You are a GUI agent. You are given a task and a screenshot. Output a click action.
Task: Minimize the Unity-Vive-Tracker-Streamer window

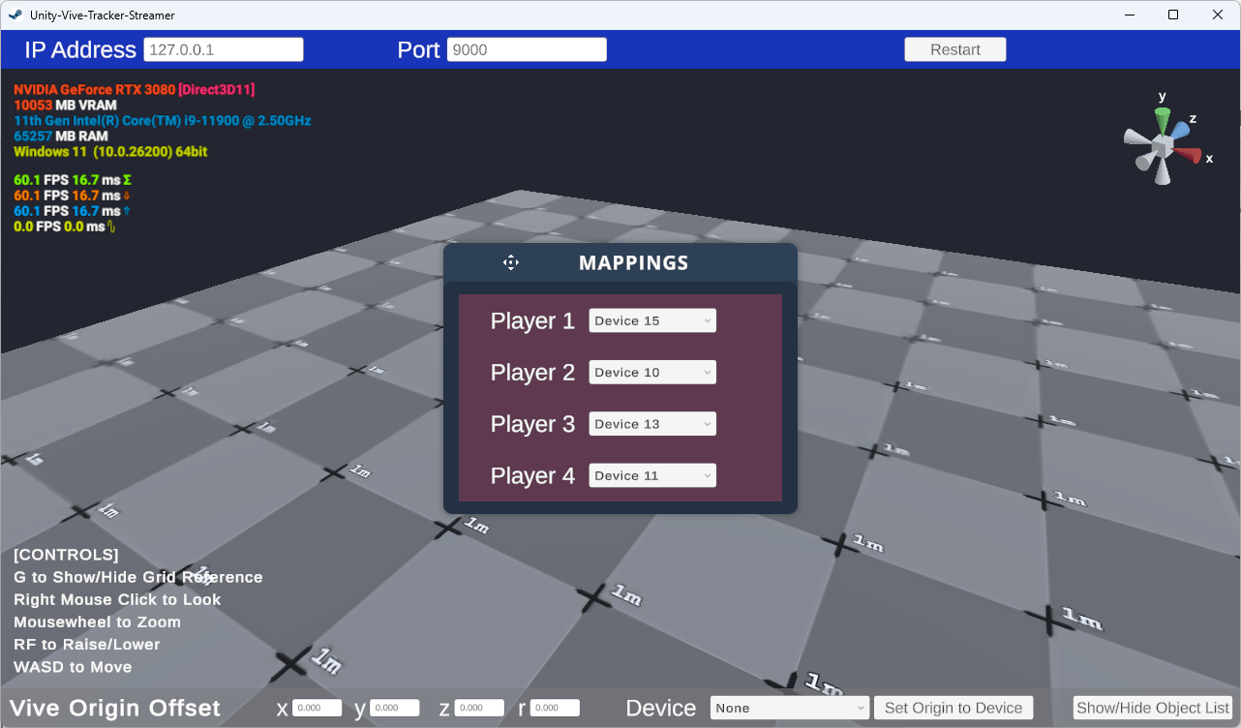(x=1129, y=15)
